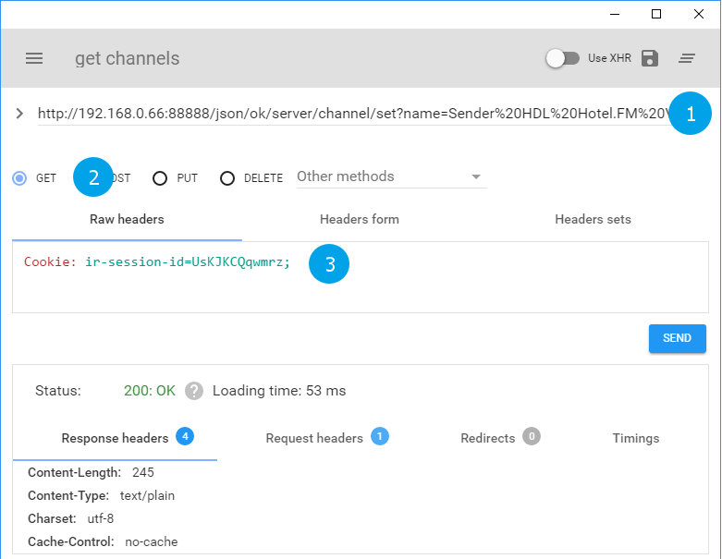Open the clear/options menu icon at top right

(687, 58)
